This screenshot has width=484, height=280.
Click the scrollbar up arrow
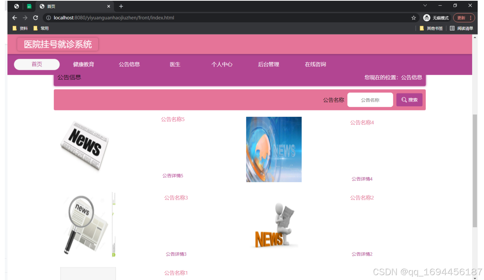click(475, 38)
